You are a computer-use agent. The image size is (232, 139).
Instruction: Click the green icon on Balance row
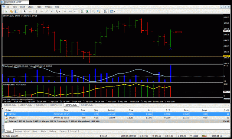6,121
